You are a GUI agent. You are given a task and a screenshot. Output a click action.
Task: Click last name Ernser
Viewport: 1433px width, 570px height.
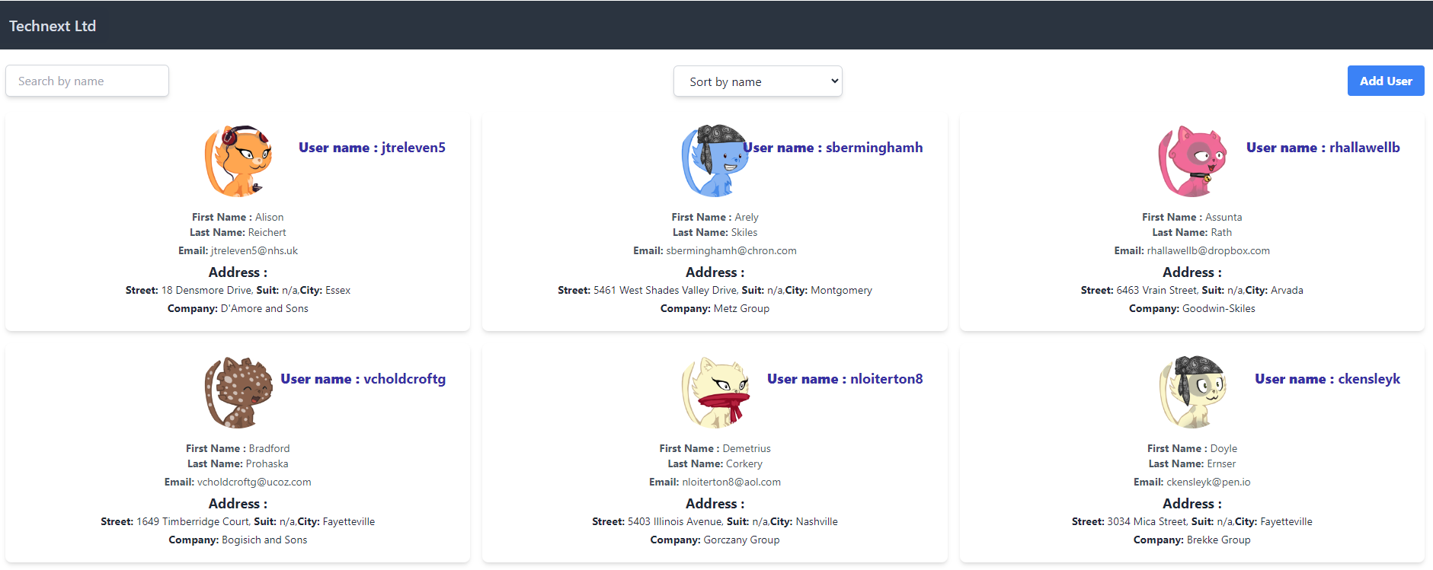tap(1221, 463)
